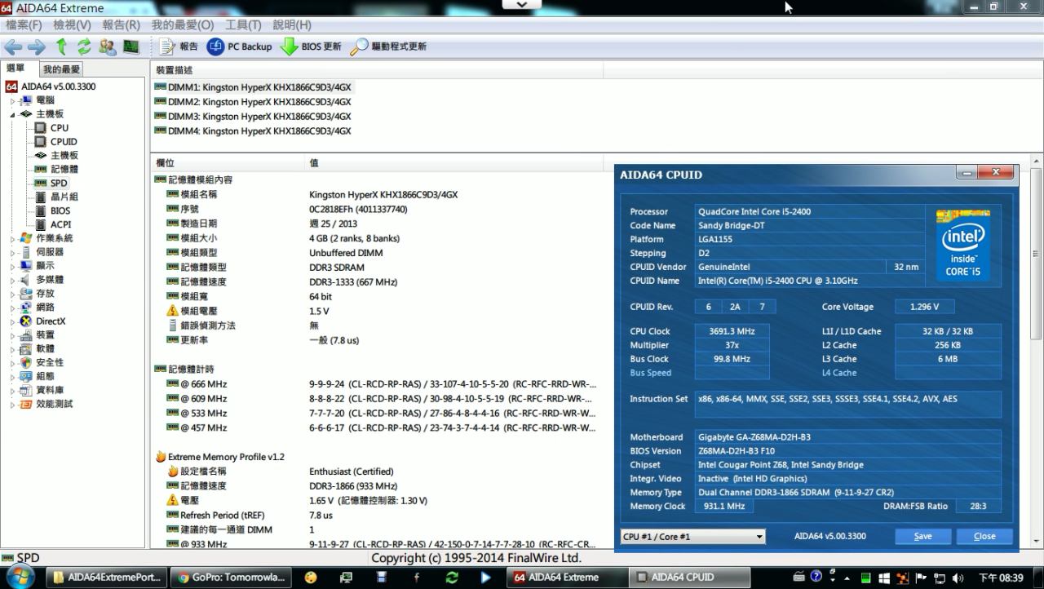The height and width of the screenshot is (589, 1044).
Task: Click the Close button in CPUID
Action: click(x=984, y=537)
